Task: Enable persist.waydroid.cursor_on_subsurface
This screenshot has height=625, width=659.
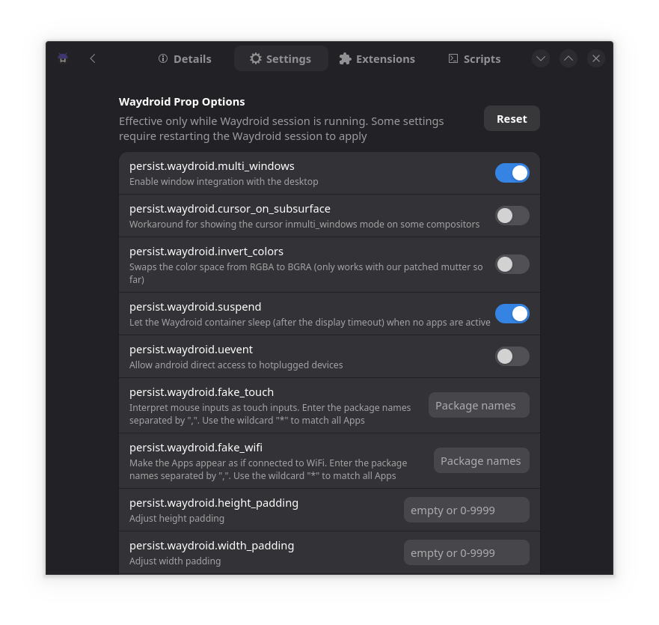Action: coord(512,216)
